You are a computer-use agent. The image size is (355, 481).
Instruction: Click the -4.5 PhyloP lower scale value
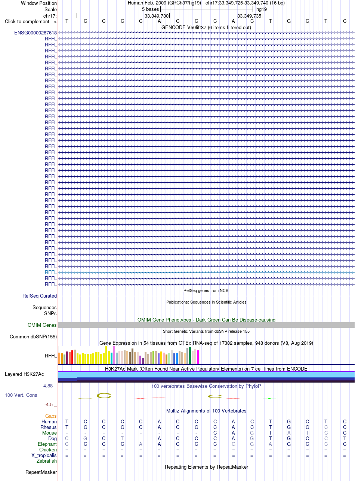pos(49,404)
